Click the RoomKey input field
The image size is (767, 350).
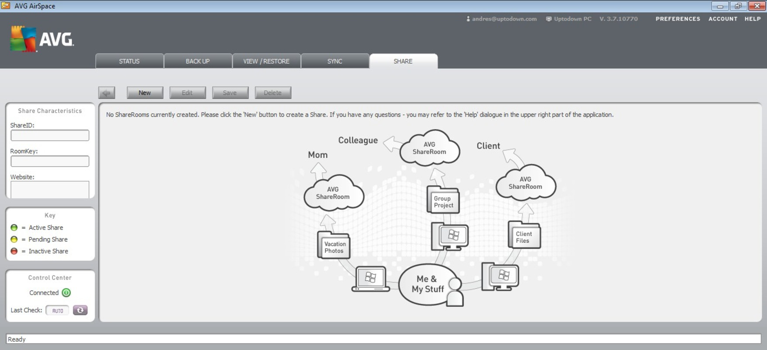(x=50, y=161)
